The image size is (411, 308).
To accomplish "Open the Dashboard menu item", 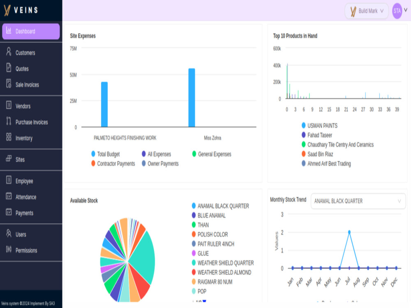I will (x=31, y=32).
